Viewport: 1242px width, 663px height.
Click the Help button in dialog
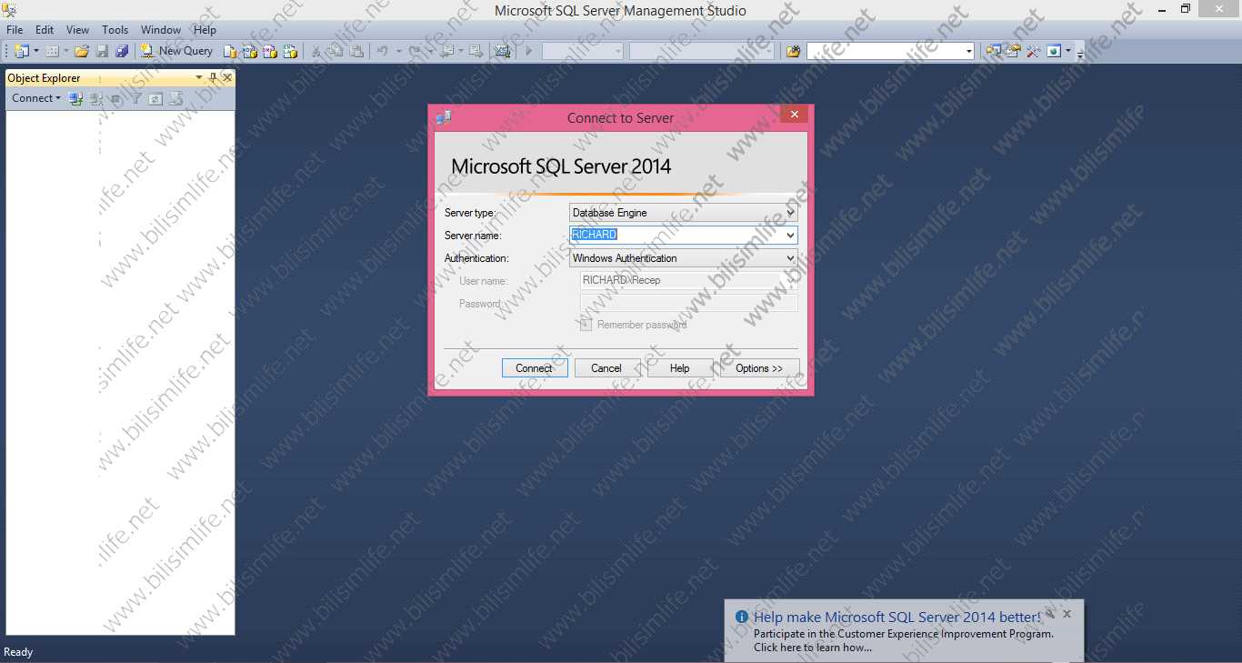point(680,368)
